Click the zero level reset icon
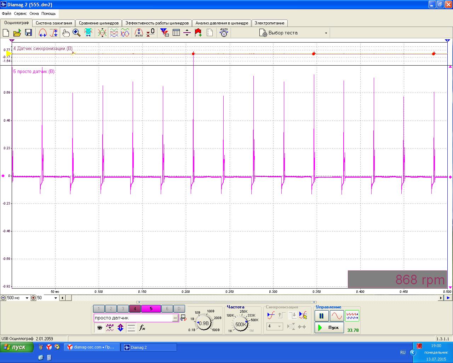Viewport: 453px width, 363px height. pos(150,33)
